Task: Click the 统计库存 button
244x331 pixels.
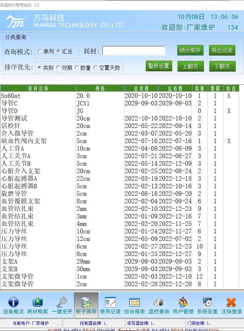Action: [190, 50]
